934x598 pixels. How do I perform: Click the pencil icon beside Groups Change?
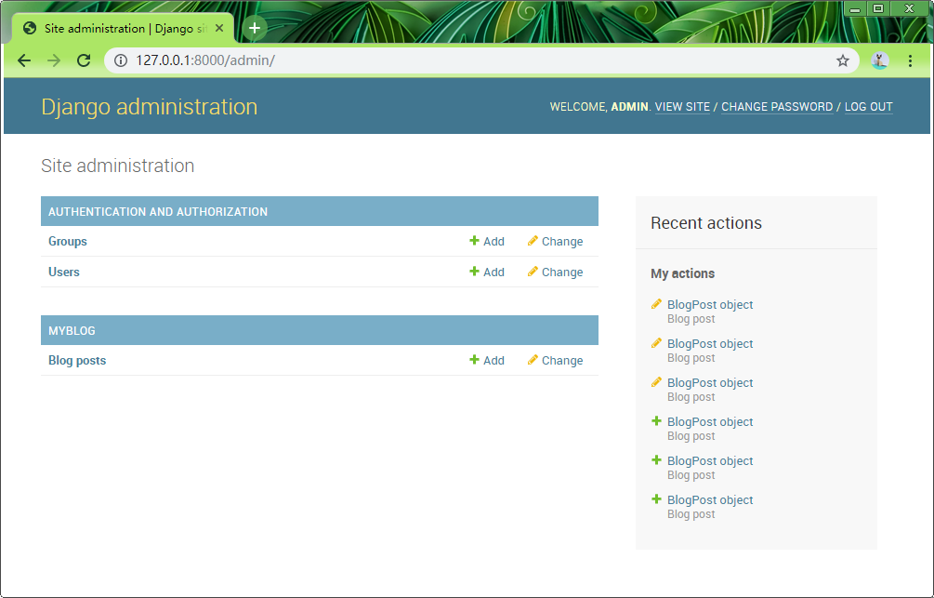(x=533, y=241)
